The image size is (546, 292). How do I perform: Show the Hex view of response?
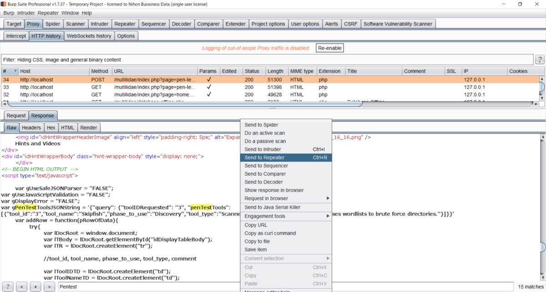[51, 128]
